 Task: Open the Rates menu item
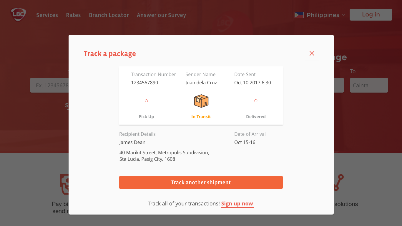pos(73,15)
